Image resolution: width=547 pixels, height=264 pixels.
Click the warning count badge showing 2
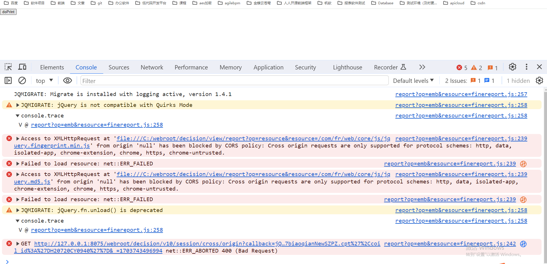(x=476, y=67)
